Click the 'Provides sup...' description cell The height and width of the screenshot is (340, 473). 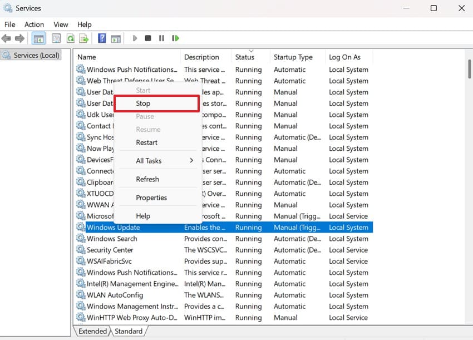(205, 261)
